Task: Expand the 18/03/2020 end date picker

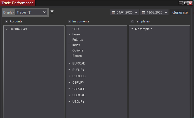Action: point(166,12)
